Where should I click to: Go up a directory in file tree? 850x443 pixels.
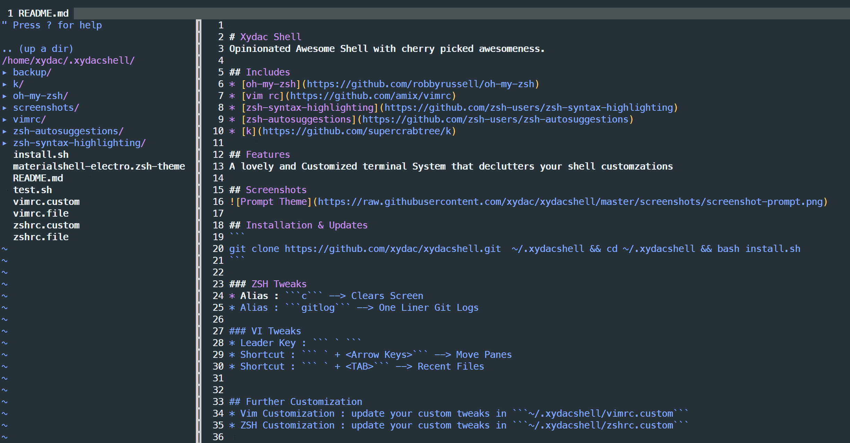[x=37, y=49]
